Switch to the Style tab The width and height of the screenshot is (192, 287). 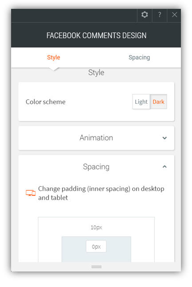point(54,57)
